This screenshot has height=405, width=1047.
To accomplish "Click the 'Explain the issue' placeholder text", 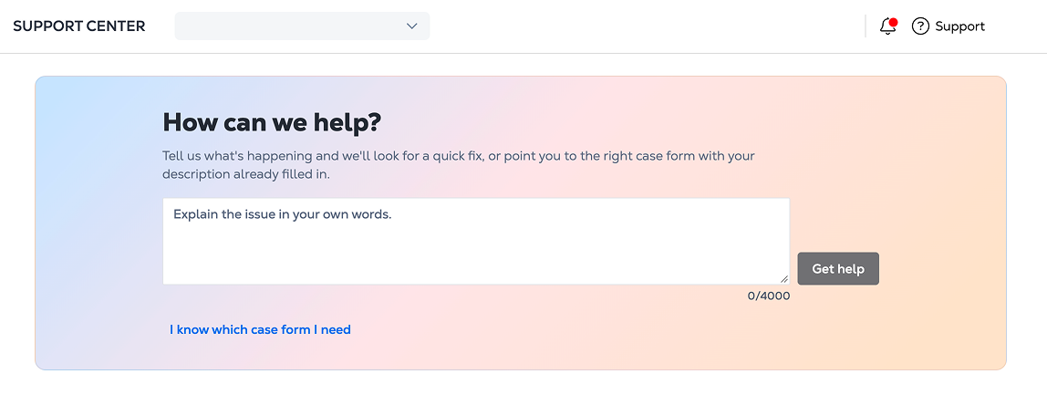I will pyautogui.click(x=281, y=215).
